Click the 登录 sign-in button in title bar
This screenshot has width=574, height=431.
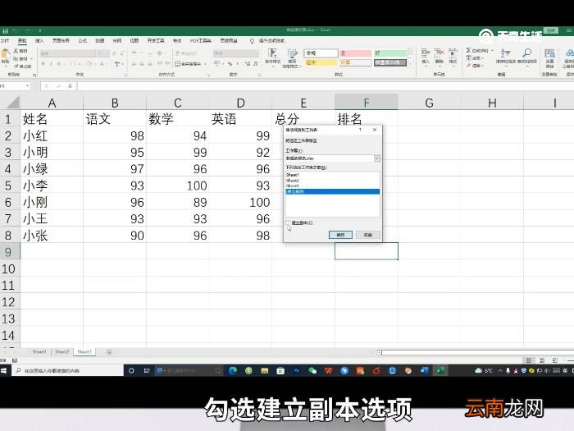[x=550, y=30]
